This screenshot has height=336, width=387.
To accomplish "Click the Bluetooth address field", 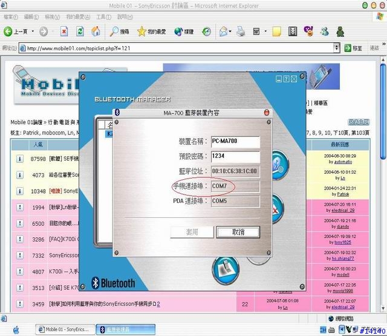I will 235,171.
